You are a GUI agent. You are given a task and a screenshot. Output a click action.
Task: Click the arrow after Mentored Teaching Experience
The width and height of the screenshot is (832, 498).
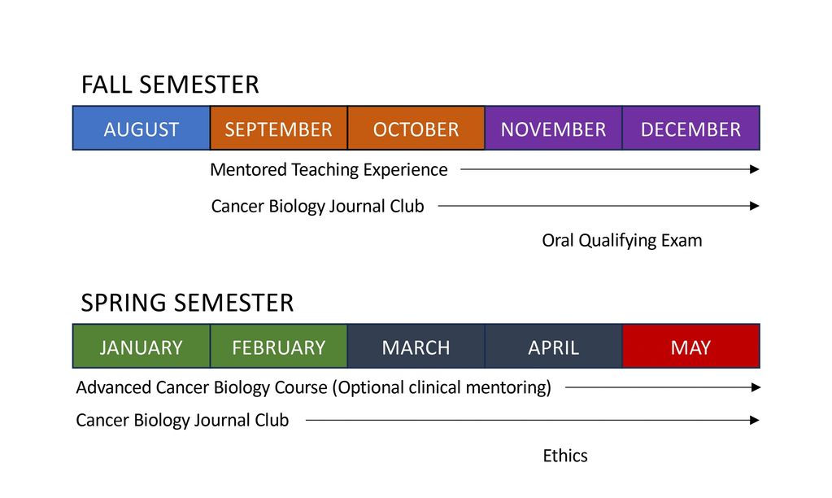point(608,169)
